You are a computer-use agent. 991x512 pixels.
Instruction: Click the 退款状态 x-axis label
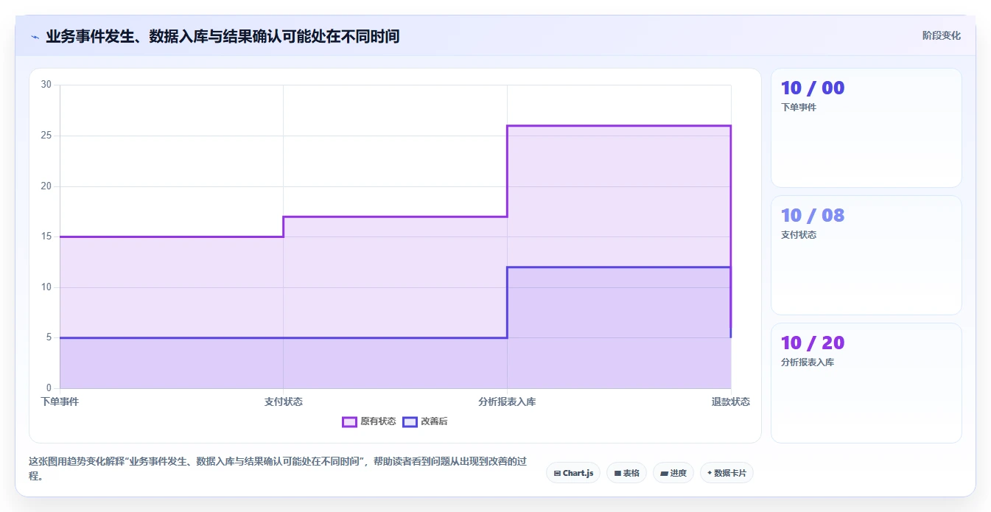click(731, 401)
